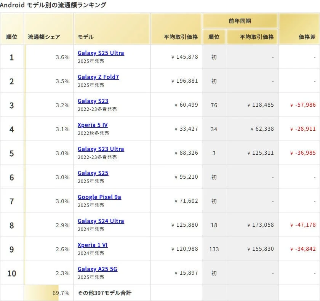
Task: Select the Galaxy S24 Ultra link
Action: (x=101, y=221)
